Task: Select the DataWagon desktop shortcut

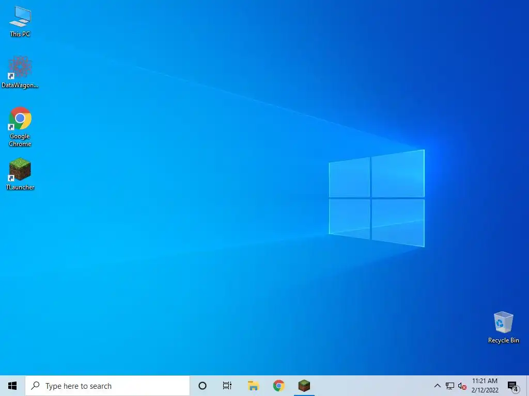Action: [20, 72]
